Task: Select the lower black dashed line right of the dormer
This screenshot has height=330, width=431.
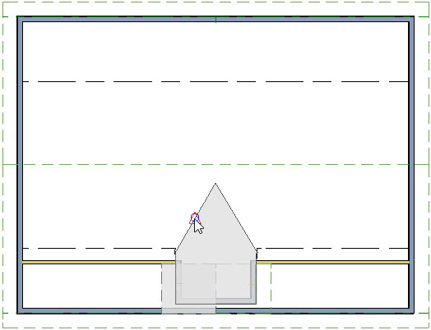Action: pos(332,249)
